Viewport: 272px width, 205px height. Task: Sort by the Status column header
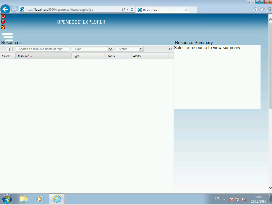(x=118, y=56)
